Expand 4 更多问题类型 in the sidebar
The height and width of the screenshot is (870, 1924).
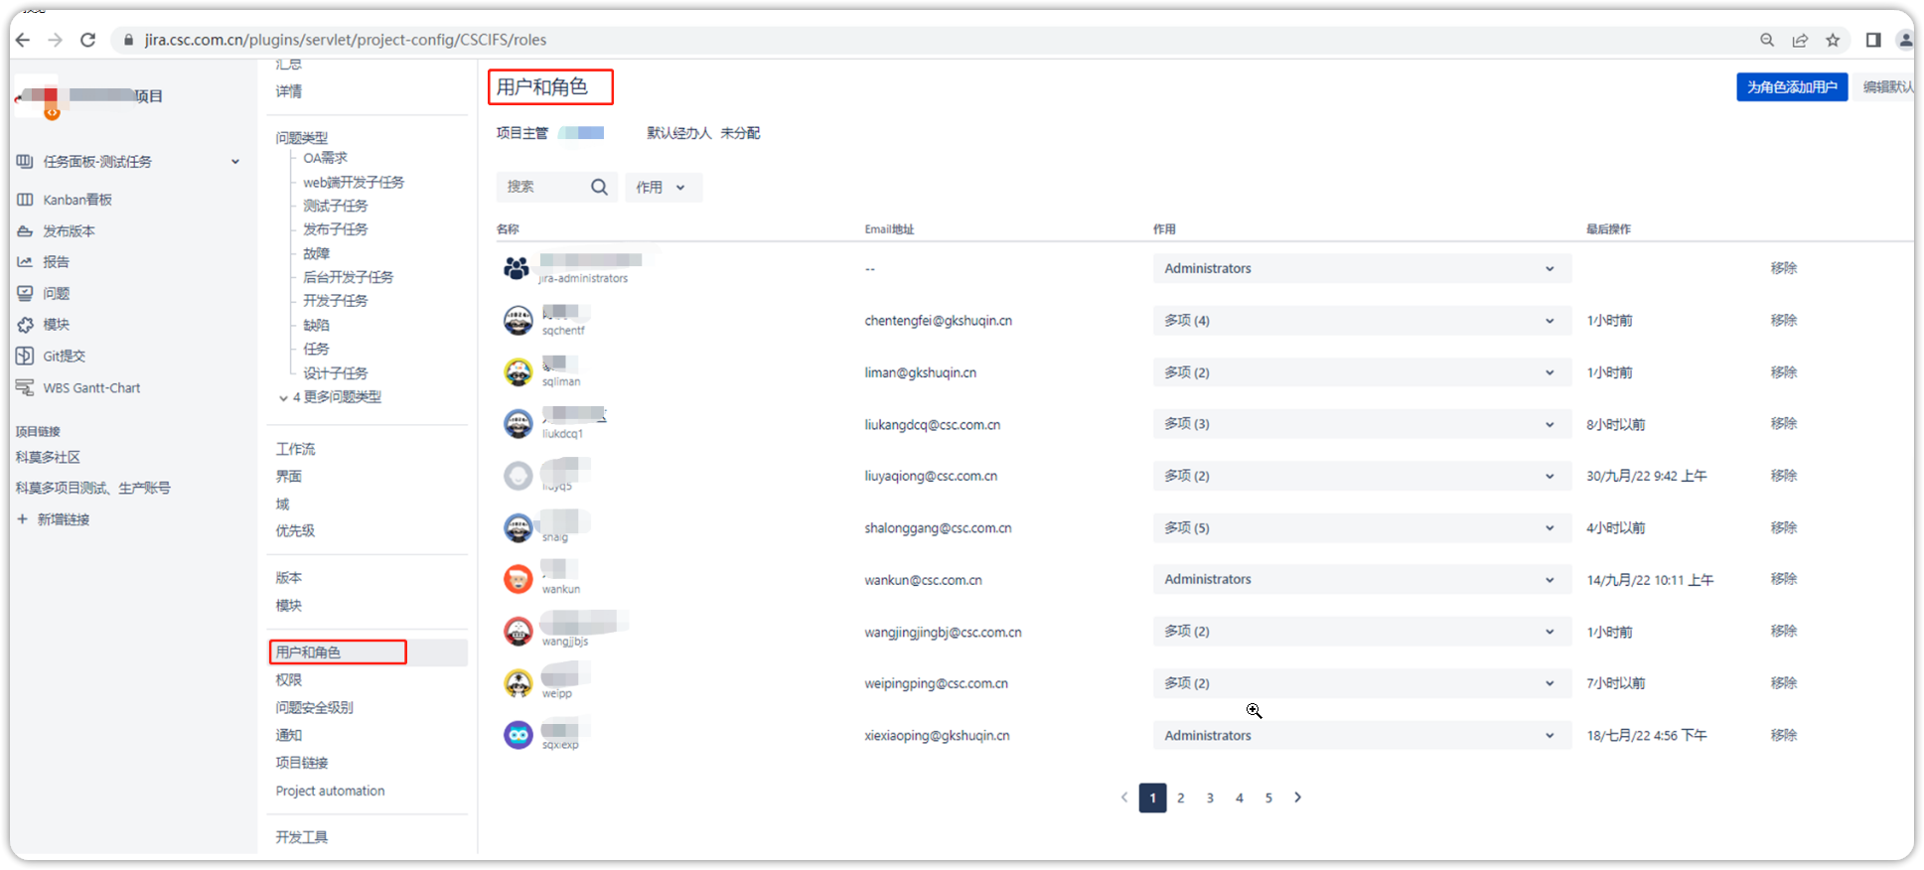pos(331,397)
